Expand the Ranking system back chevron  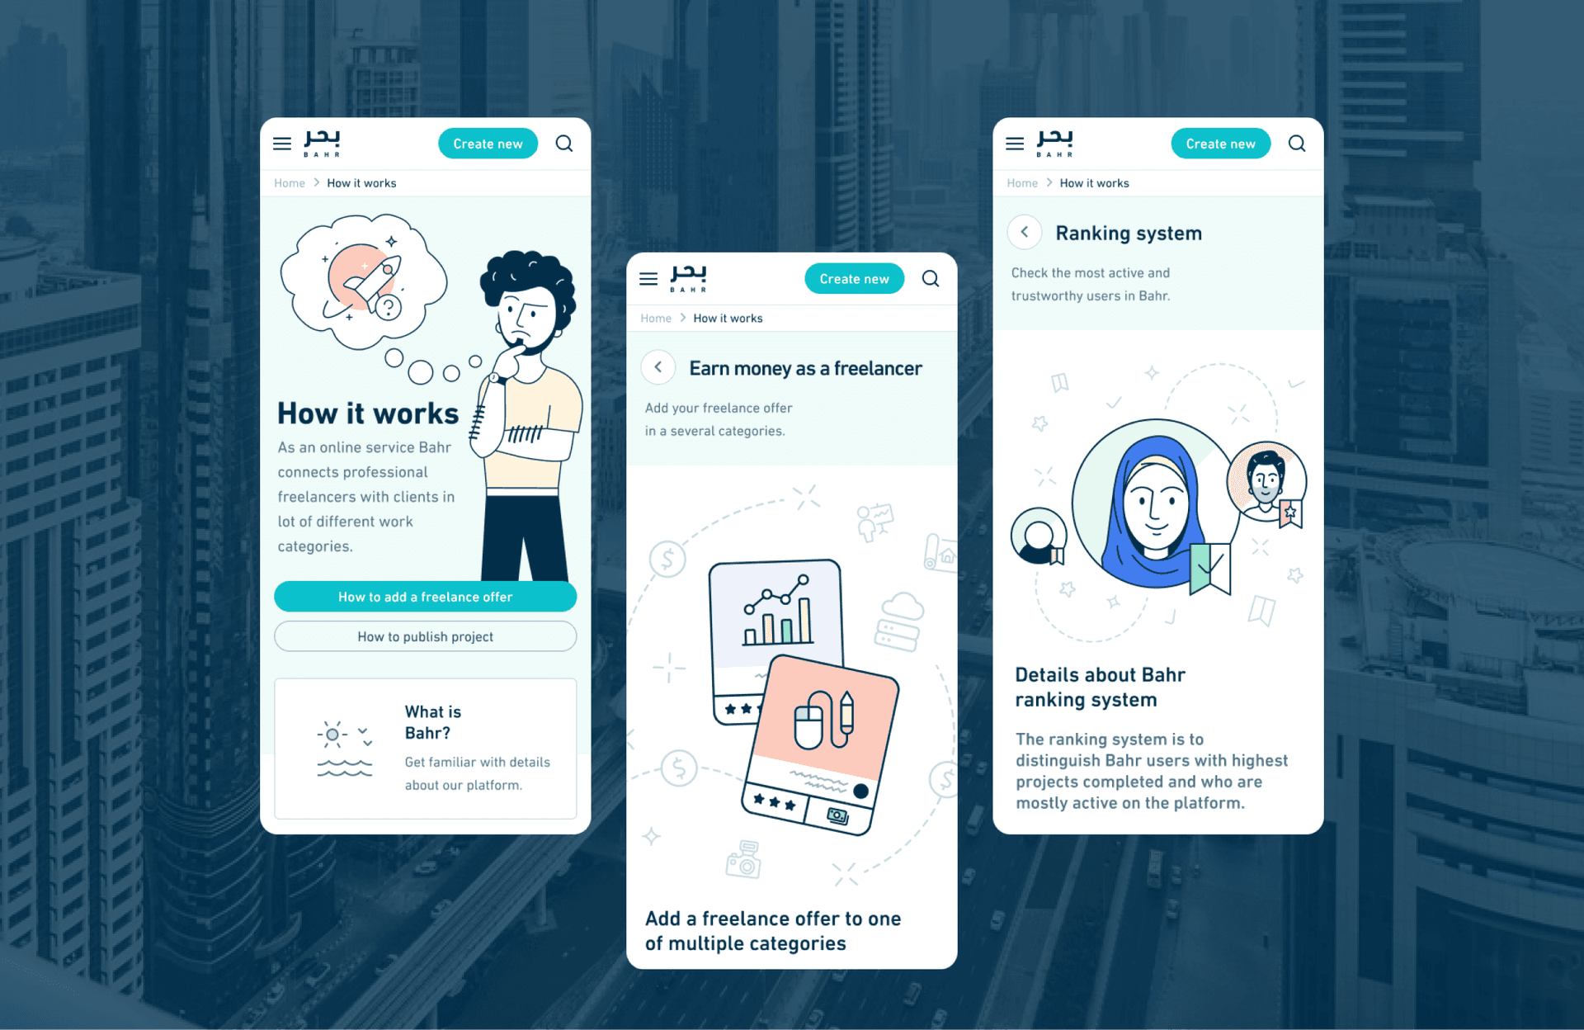(1021, 234)
